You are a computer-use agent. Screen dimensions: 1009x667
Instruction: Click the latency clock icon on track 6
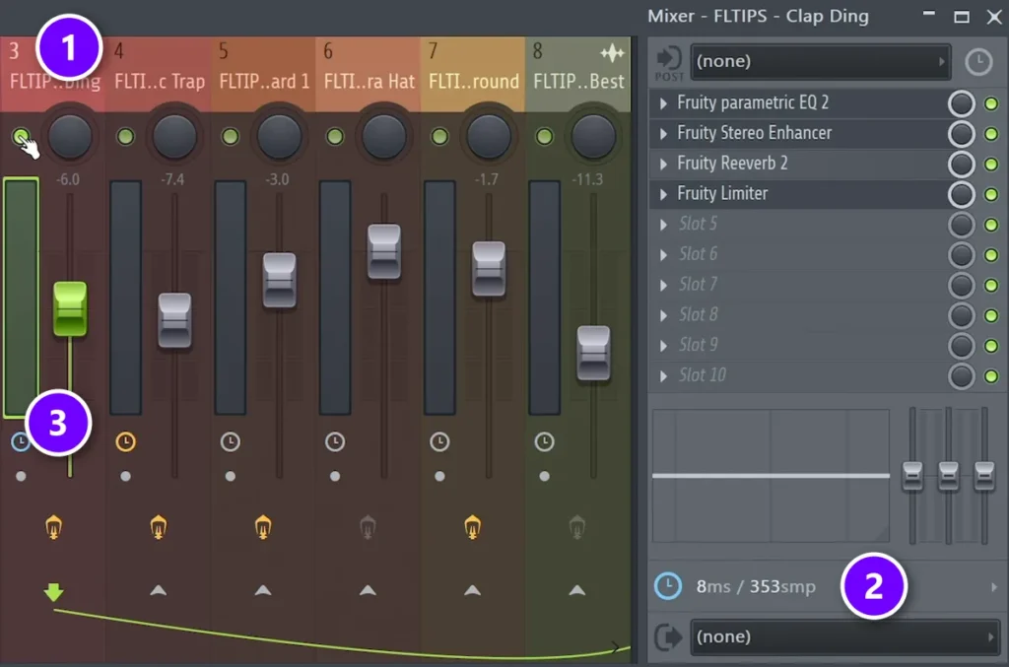[x=335, y=442]
